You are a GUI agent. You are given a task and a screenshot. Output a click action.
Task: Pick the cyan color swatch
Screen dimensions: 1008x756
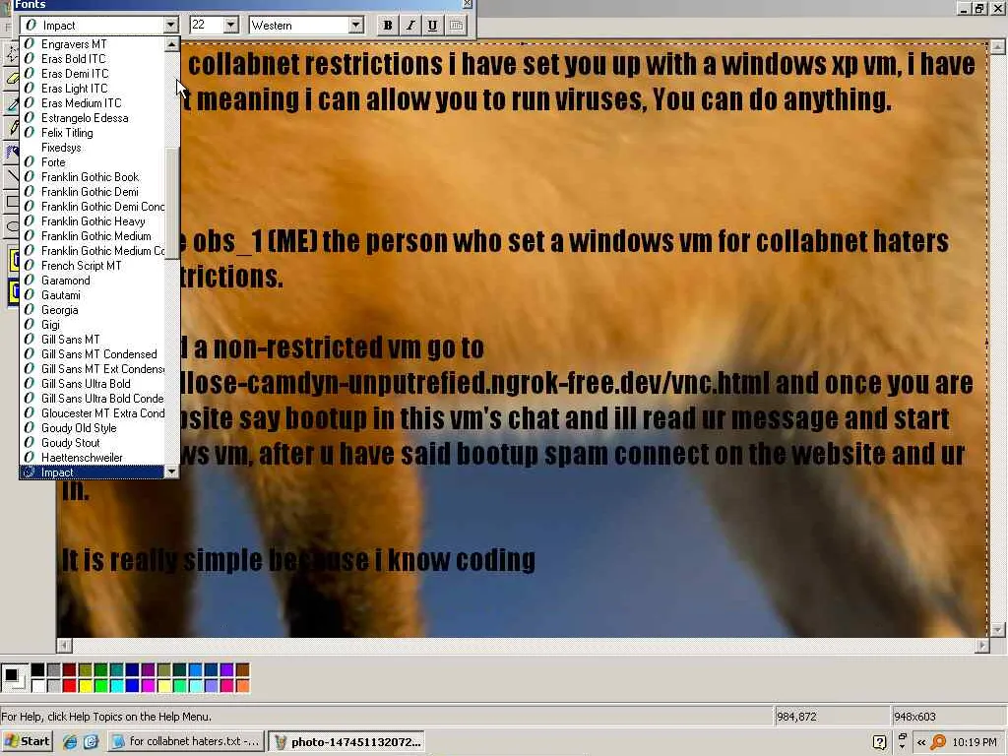116,686
